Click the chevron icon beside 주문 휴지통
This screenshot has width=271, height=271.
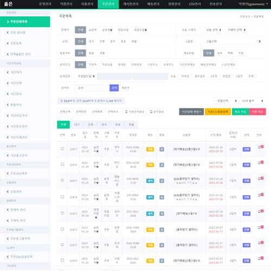[8, 33]
